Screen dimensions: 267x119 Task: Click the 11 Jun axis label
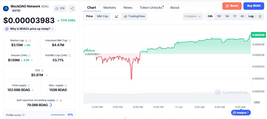pos(179,107)
